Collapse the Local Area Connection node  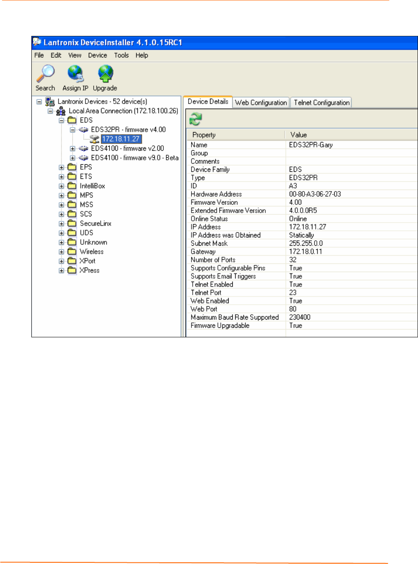click(50, 111)
